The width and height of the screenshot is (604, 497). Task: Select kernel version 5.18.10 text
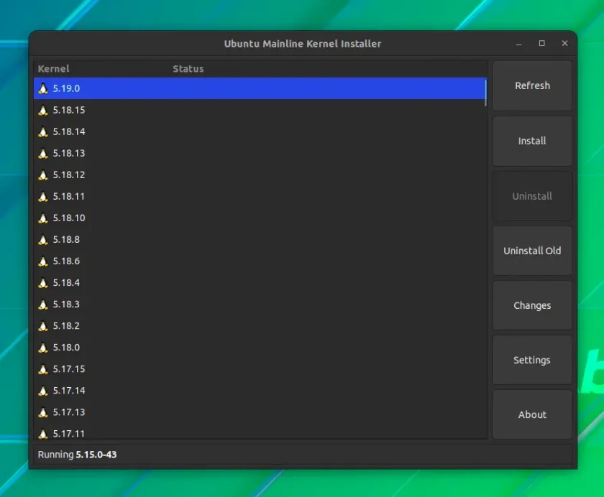click(x=68, y=218)
